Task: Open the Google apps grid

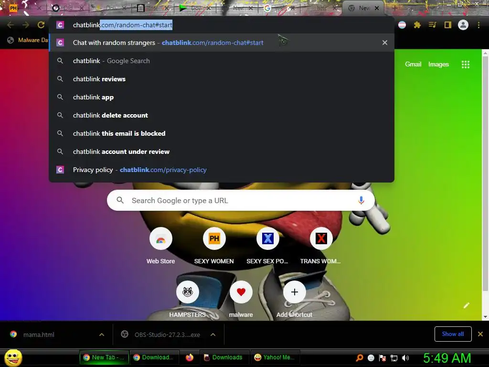Action: click(465, 65)
